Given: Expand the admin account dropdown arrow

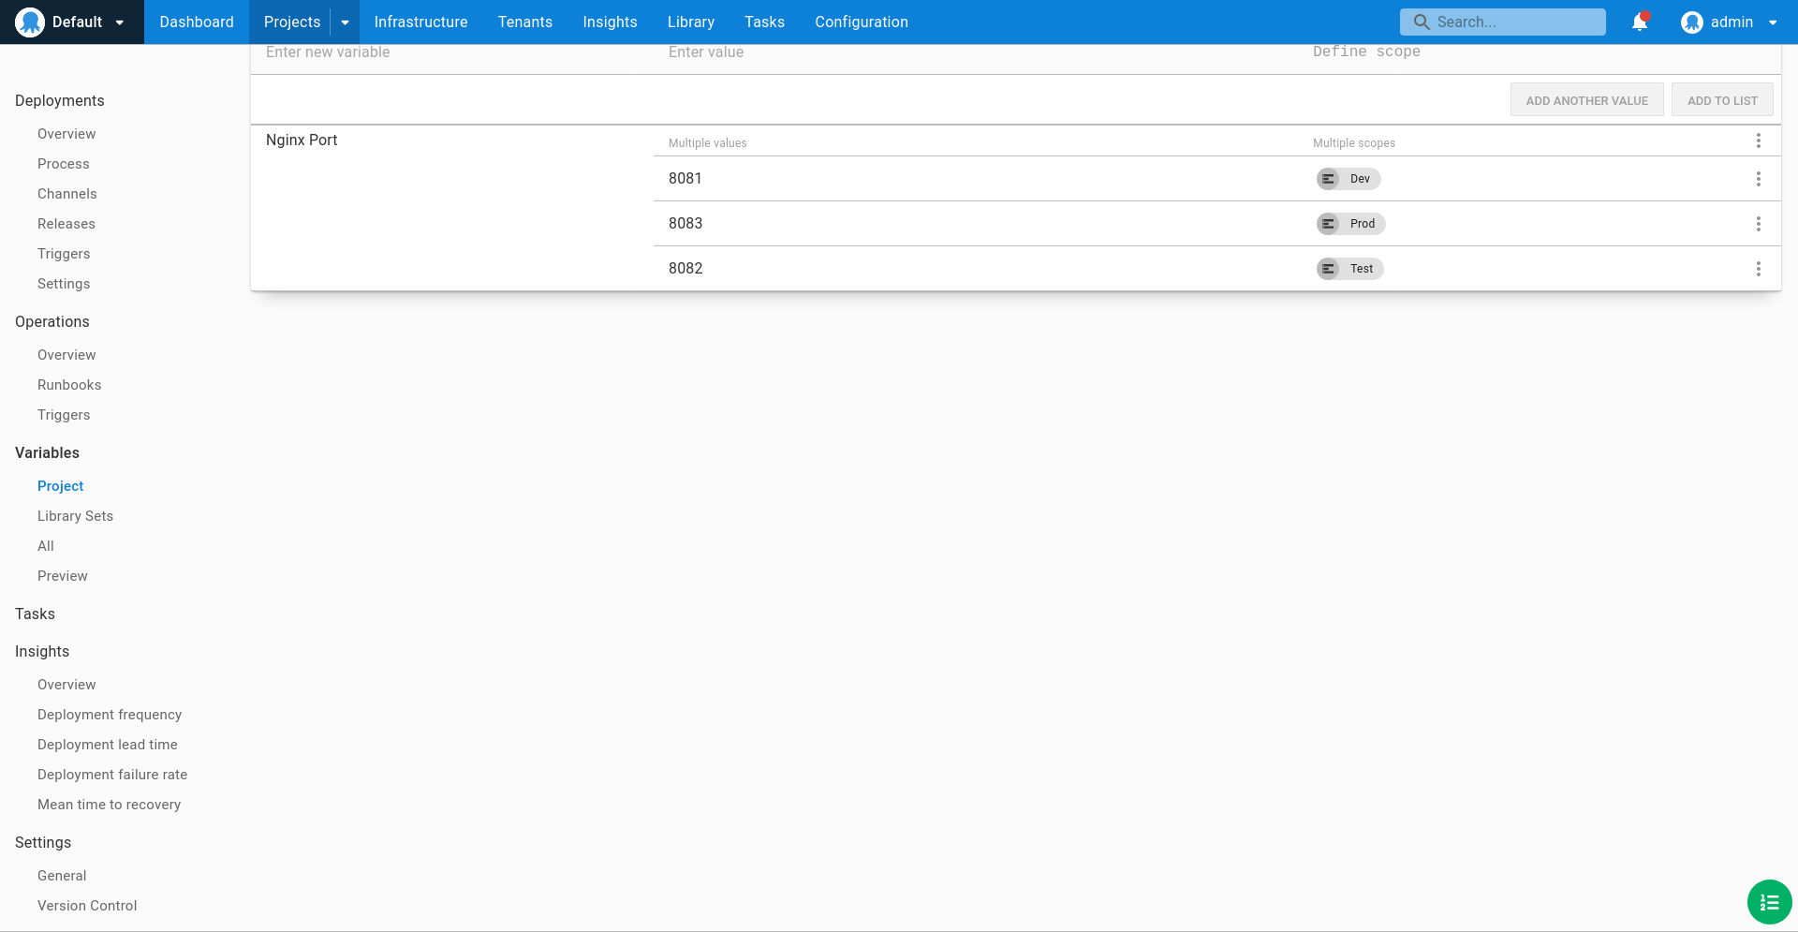Looking at the screenshot, I should tap(1773, 22).
